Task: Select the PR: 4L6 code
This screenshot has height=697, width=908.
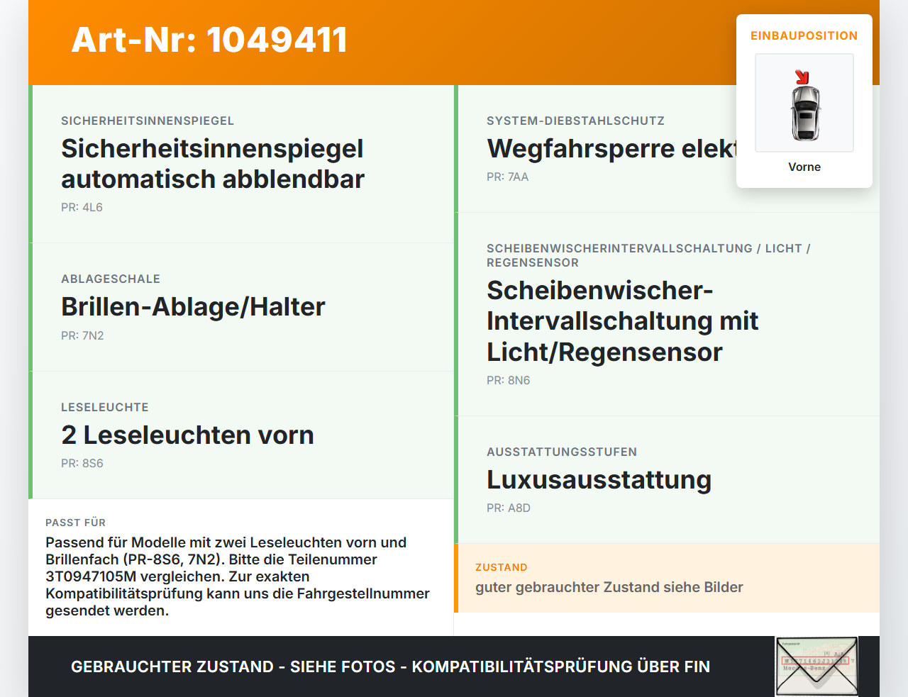Action: [x=82, y=207]
